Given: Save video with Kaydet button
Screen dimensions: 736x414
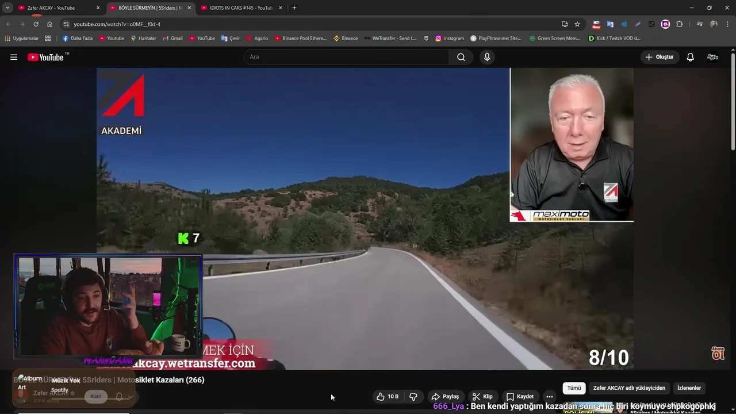Looking at the screenshot, I should 520,396.
